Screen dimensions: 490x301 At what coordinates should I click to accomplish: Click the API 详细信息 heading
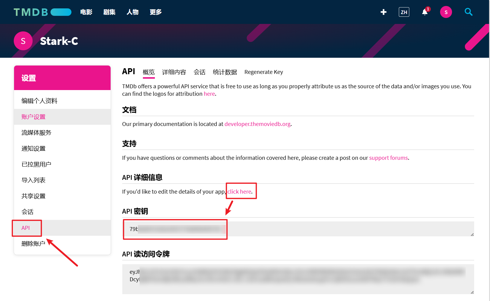pos(142,177)
